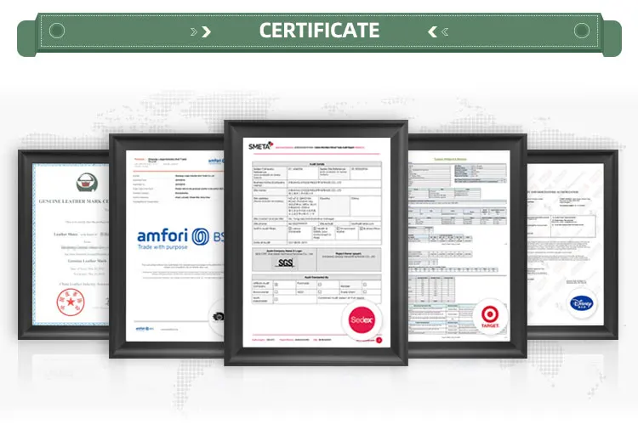Screen dimensions: 638x424
Task: Click the green leather mark emblem
Action: pyautogui.click(x=87, y=183)
